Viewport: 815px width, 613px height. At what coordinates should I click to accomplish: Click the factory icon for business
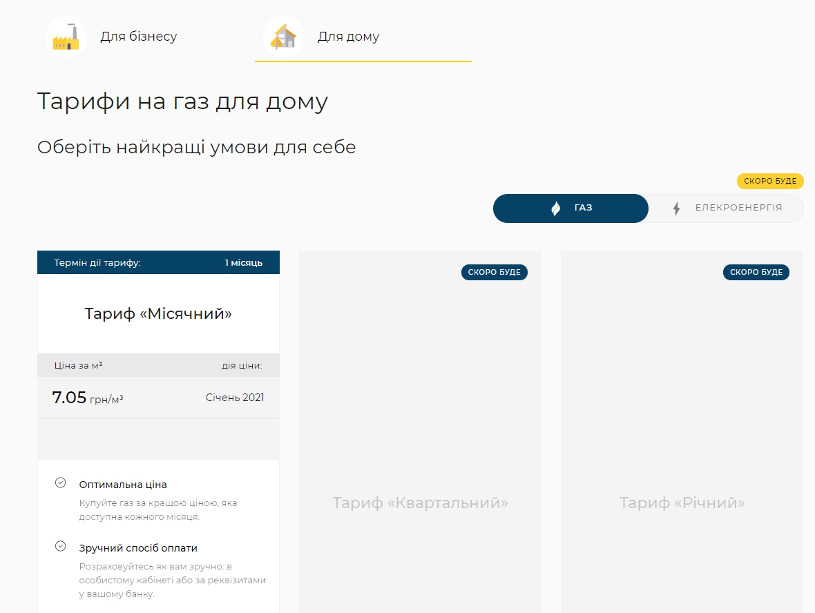click(x=66, y=37)
